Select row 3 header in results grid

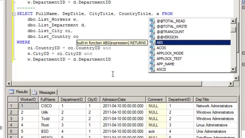[13, 118]
